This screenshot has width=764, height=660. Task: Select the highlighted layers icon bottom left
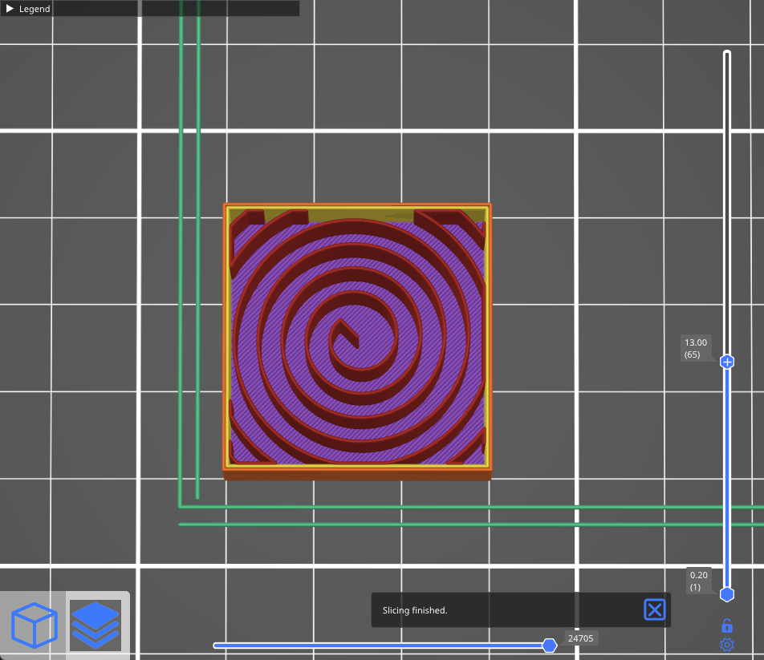pos(95,626)
